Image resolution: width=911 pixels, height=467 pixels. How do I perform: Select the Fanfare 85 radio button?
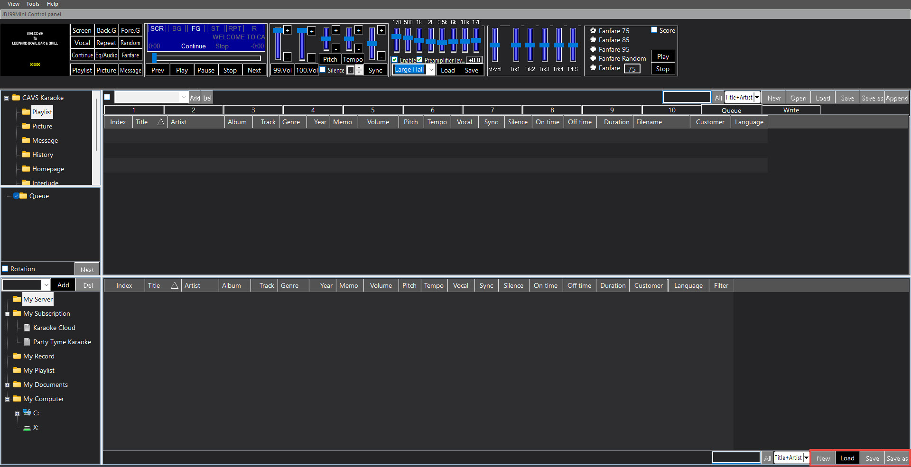[593, 40]
